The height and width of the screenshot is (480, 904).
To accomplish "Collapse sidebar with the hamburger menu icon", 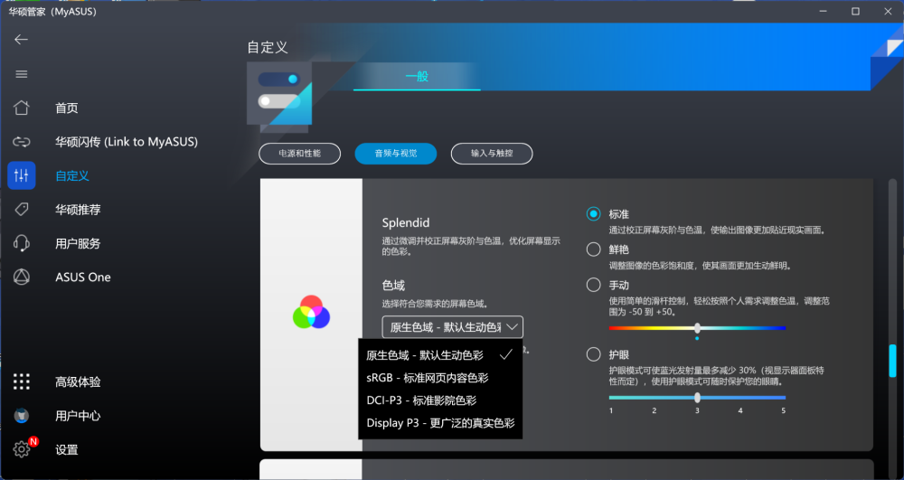I will 22,74.
